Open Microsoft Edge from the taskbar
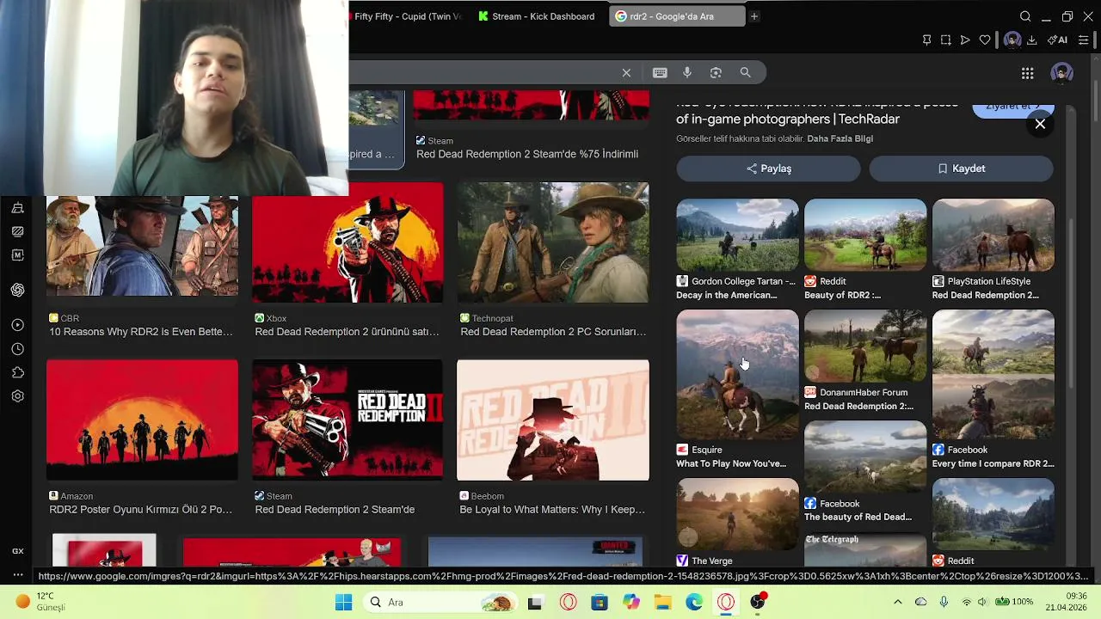1101x619 pixels. 694,602
